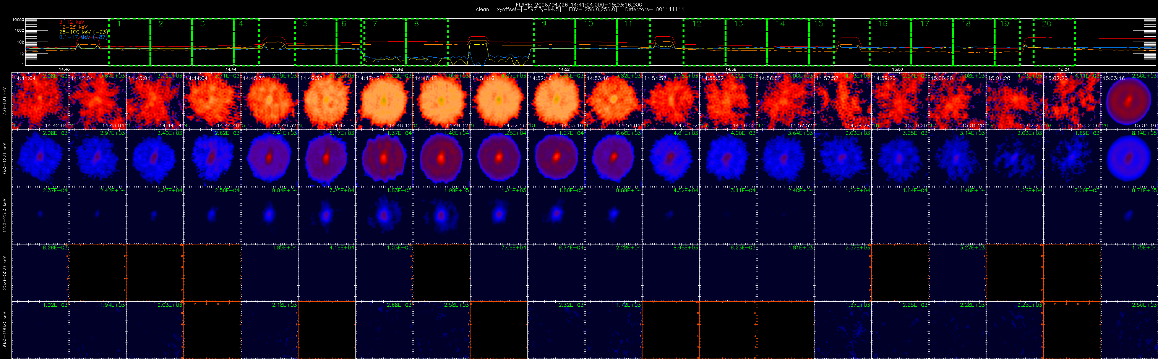The image size is (1158, 359).
Task: Select interval 1 box on the light curve
Action: point(130,42)
